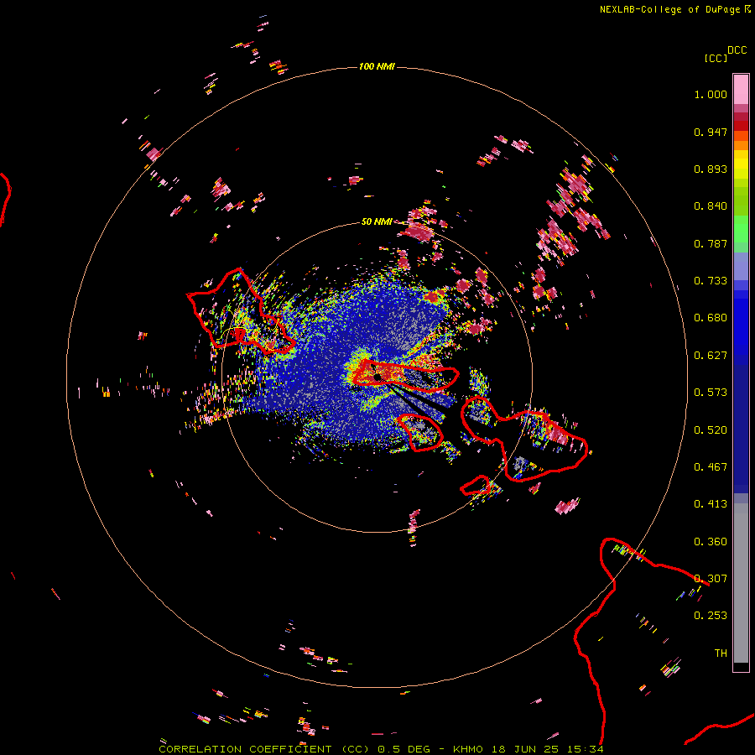Select the 0.787 color scale value
755x755 pixels.
tap(711, 243)
